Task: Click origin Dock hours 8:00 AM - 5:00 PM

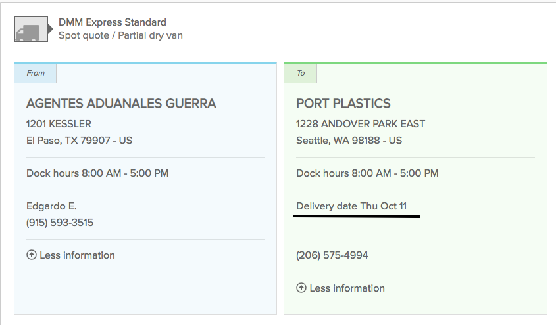Action: pos(97,173)
